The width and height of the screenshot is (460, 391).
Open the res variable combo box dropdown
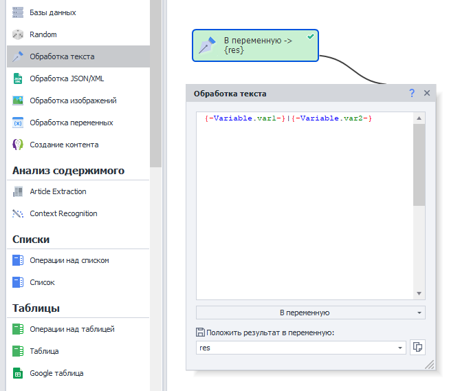[x=400, y=348]
